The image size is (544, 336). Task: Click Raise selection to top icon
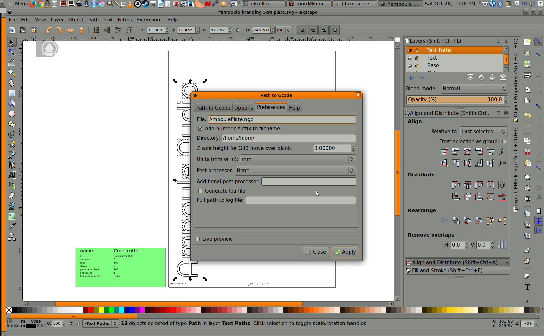(129, 30)
